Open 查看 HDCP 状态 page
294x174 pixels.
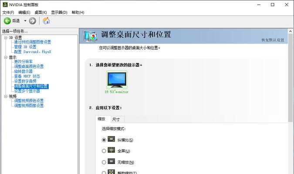pyautogui.click(x=27, y=76)
